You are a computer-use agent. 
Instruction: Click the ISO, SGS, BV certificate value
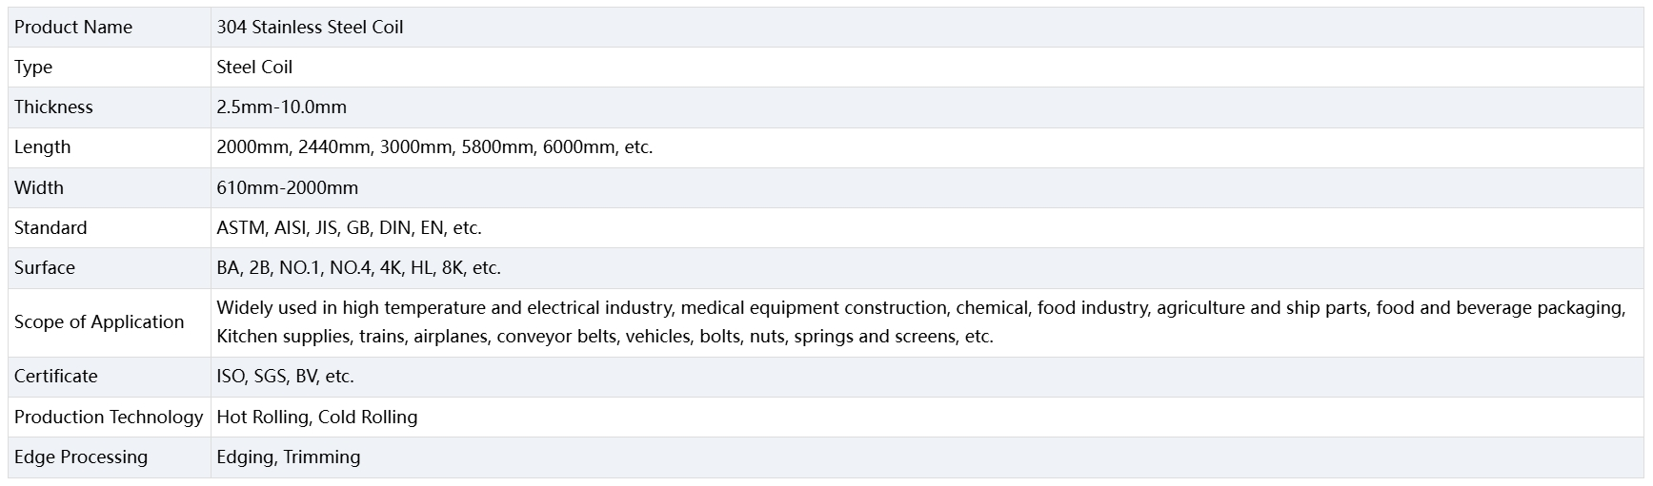click(x=285, y=377)
